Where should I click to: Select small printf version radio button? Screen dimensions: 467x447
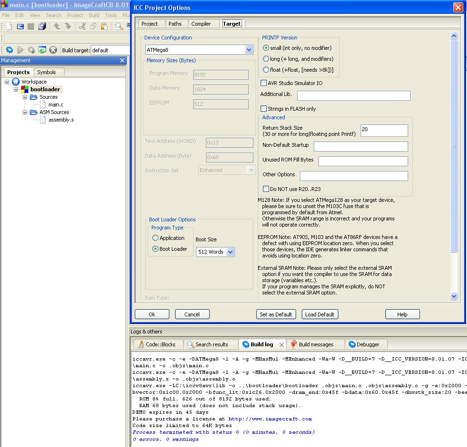click(x=266, y=48)
